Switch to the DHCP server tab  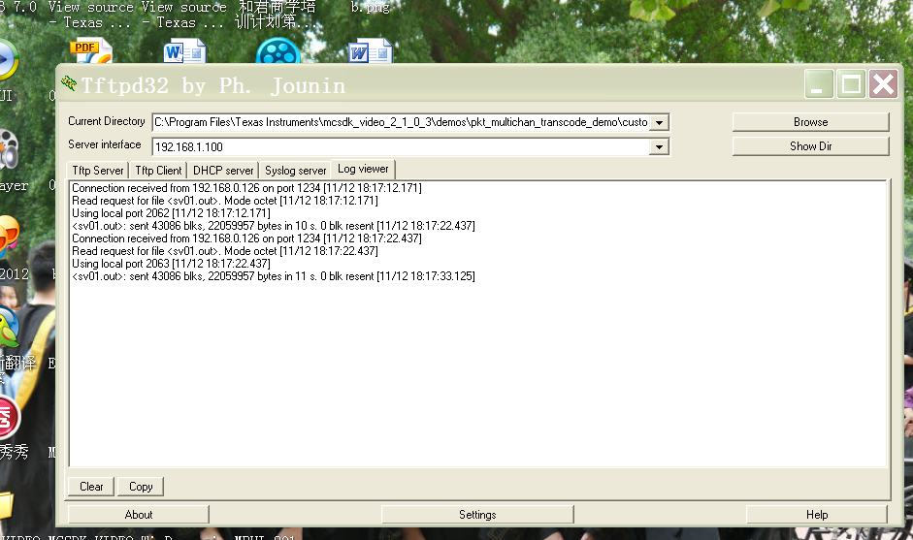(x=223, y=171)
